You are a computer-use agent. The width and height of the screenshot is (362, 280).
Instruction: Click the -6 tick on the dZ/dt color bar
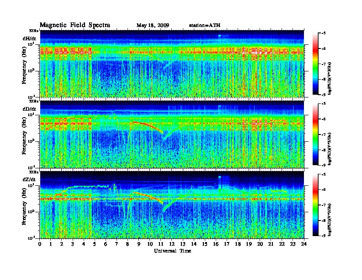click(x=324, y=189)
